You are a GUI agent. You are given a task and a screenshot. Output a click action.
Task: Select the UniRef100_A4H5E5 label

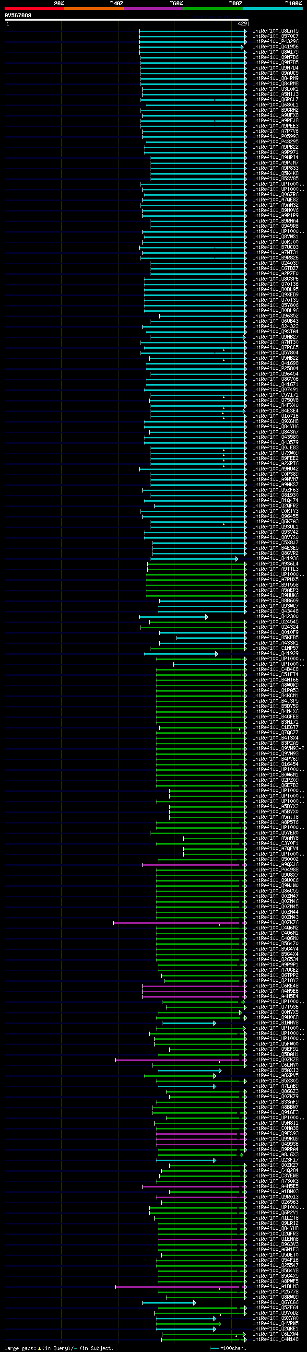coord(275,1186)
